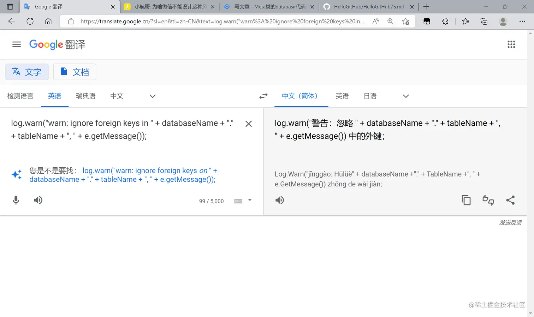
Task: Open the favorites list
Action: coord(465,21)
